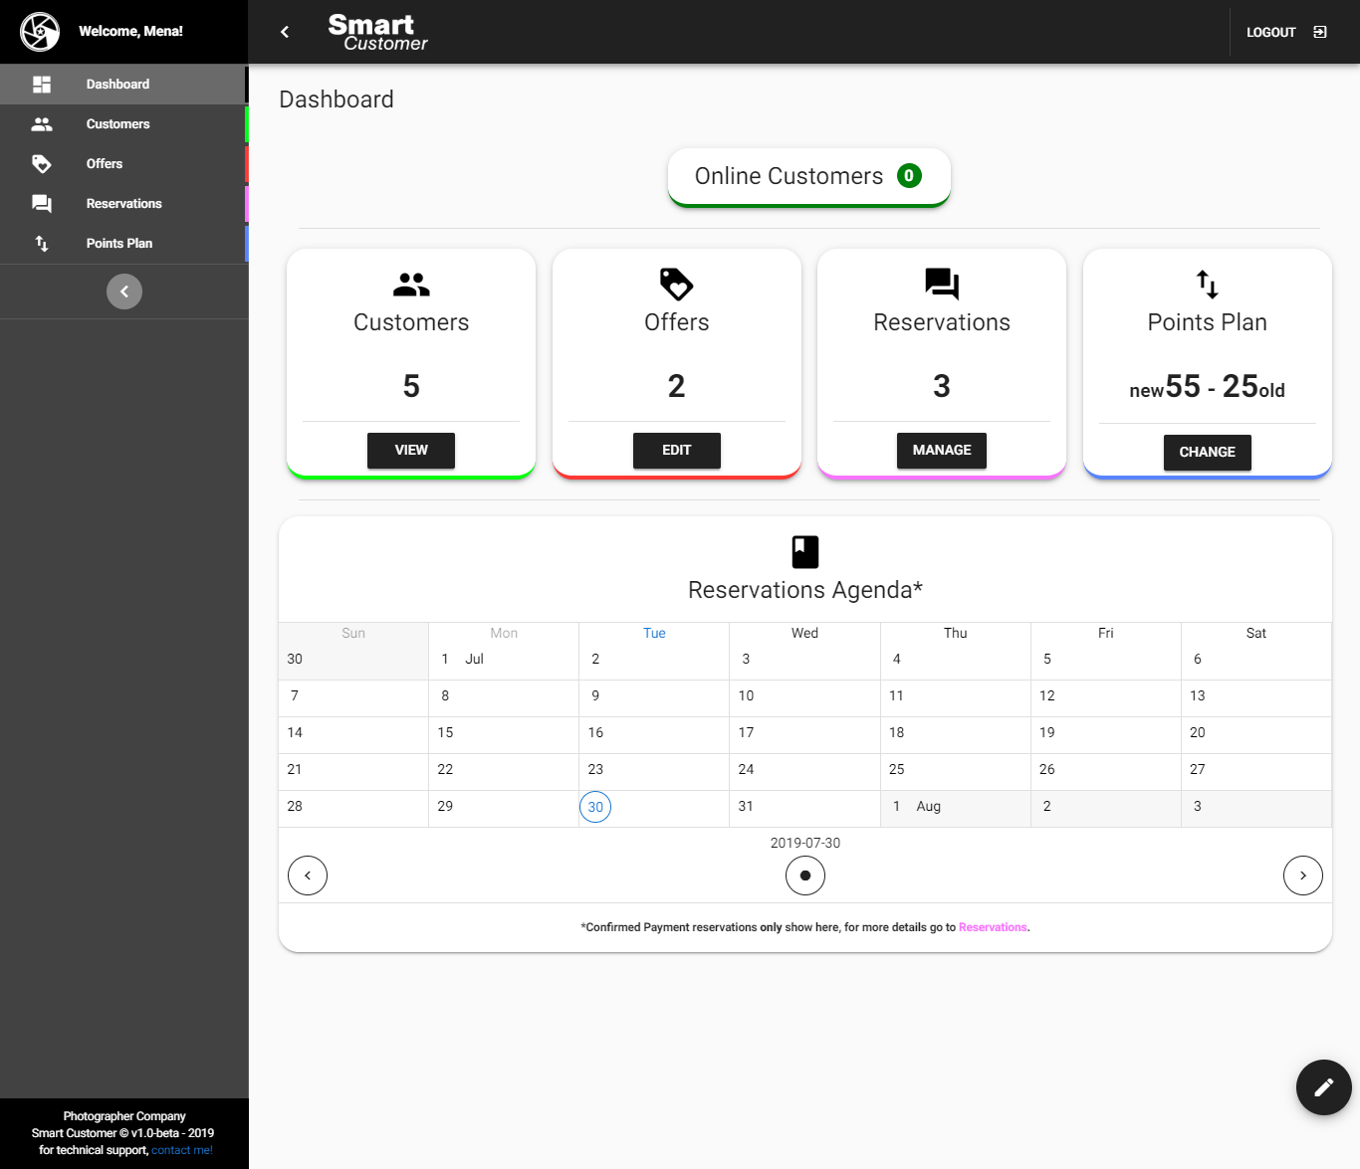This screenshot has width=1360, height=1169.
Task: Open the Customers menu item
Action: pyautogui.click(x=123, y=124)
